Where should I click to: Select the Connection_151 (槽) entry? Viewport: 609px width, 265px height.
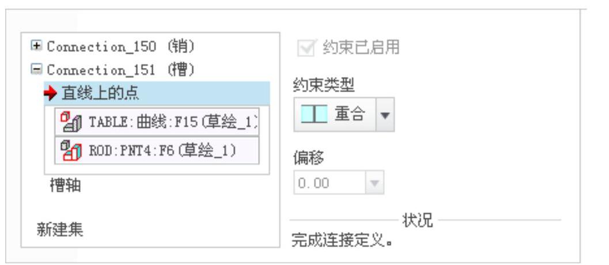point(120,70)
